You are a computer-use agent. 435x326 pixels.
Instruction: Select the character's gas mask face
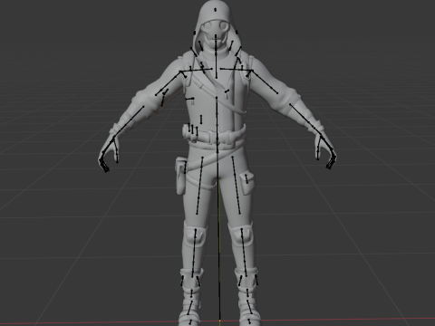pyautogui.click(x=216, y=34)
